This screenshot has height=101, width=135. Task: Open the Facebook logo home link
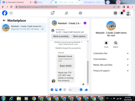click(x=5, y=13)
